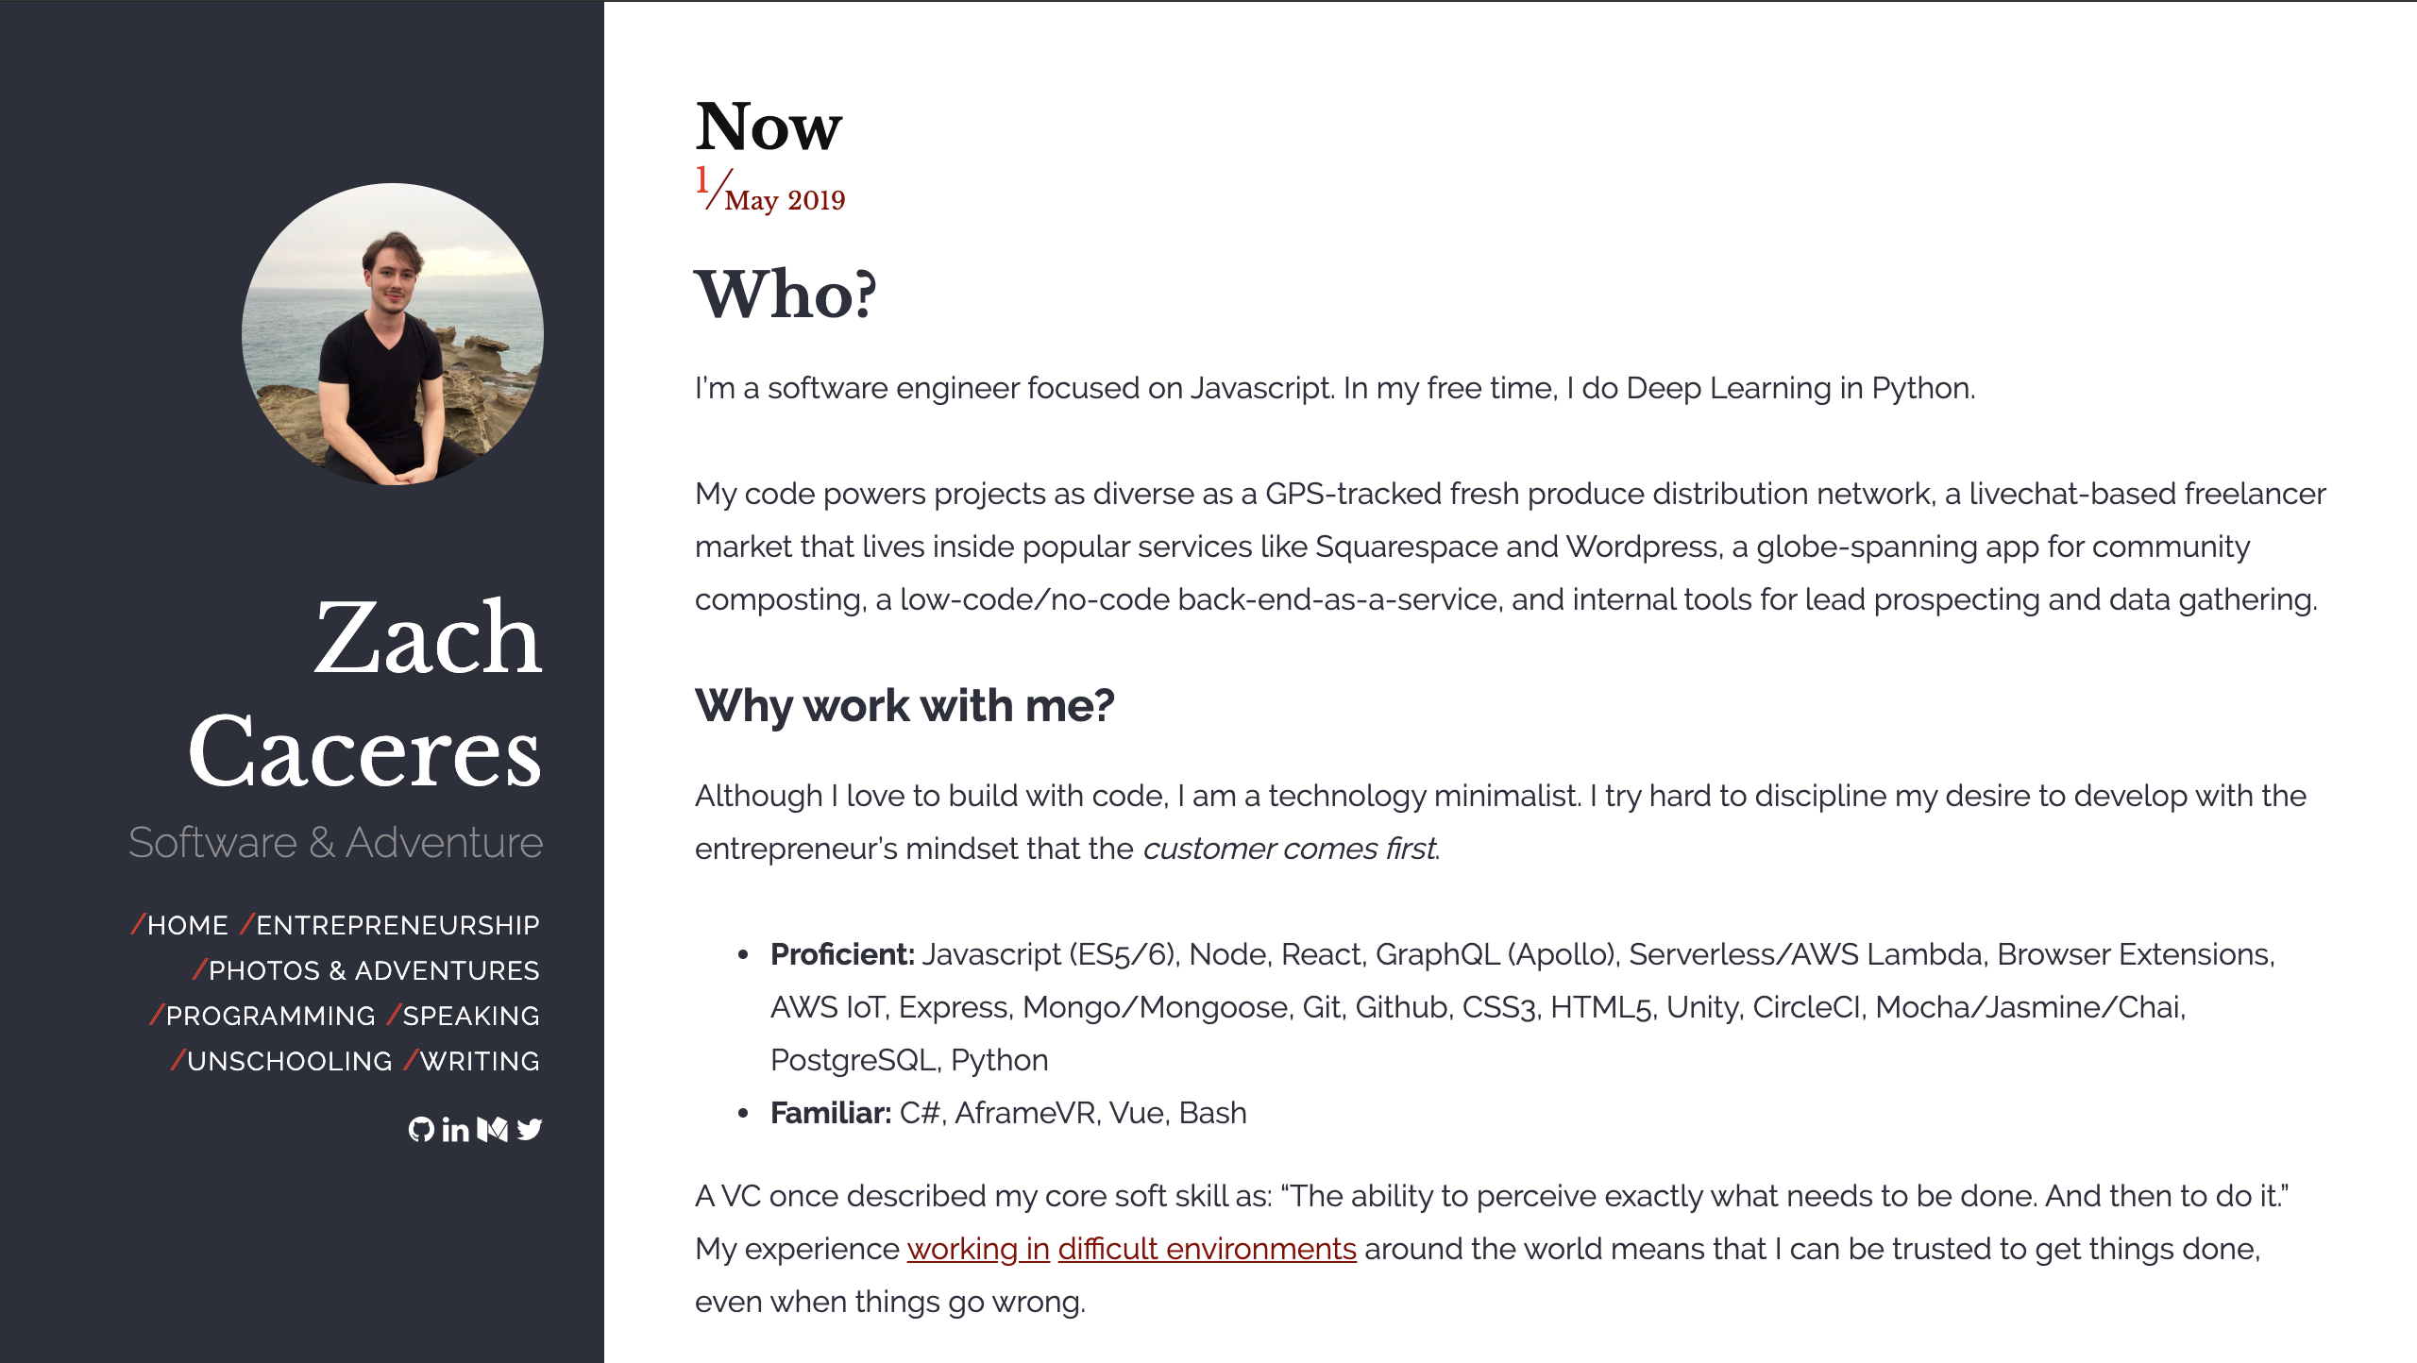This screenshot has height=1363, width=2417.
Task: Click the LinkedIn icon in sidebar
Action: coord(455,1129)
